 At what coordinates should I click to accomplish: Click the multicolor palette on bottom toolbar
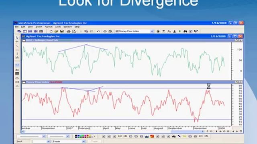[84, 136]
